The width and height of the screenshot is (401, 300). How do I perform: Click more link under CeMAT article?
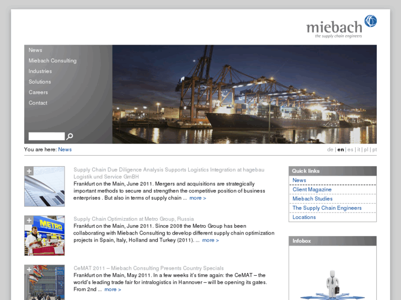pos(113,290)
